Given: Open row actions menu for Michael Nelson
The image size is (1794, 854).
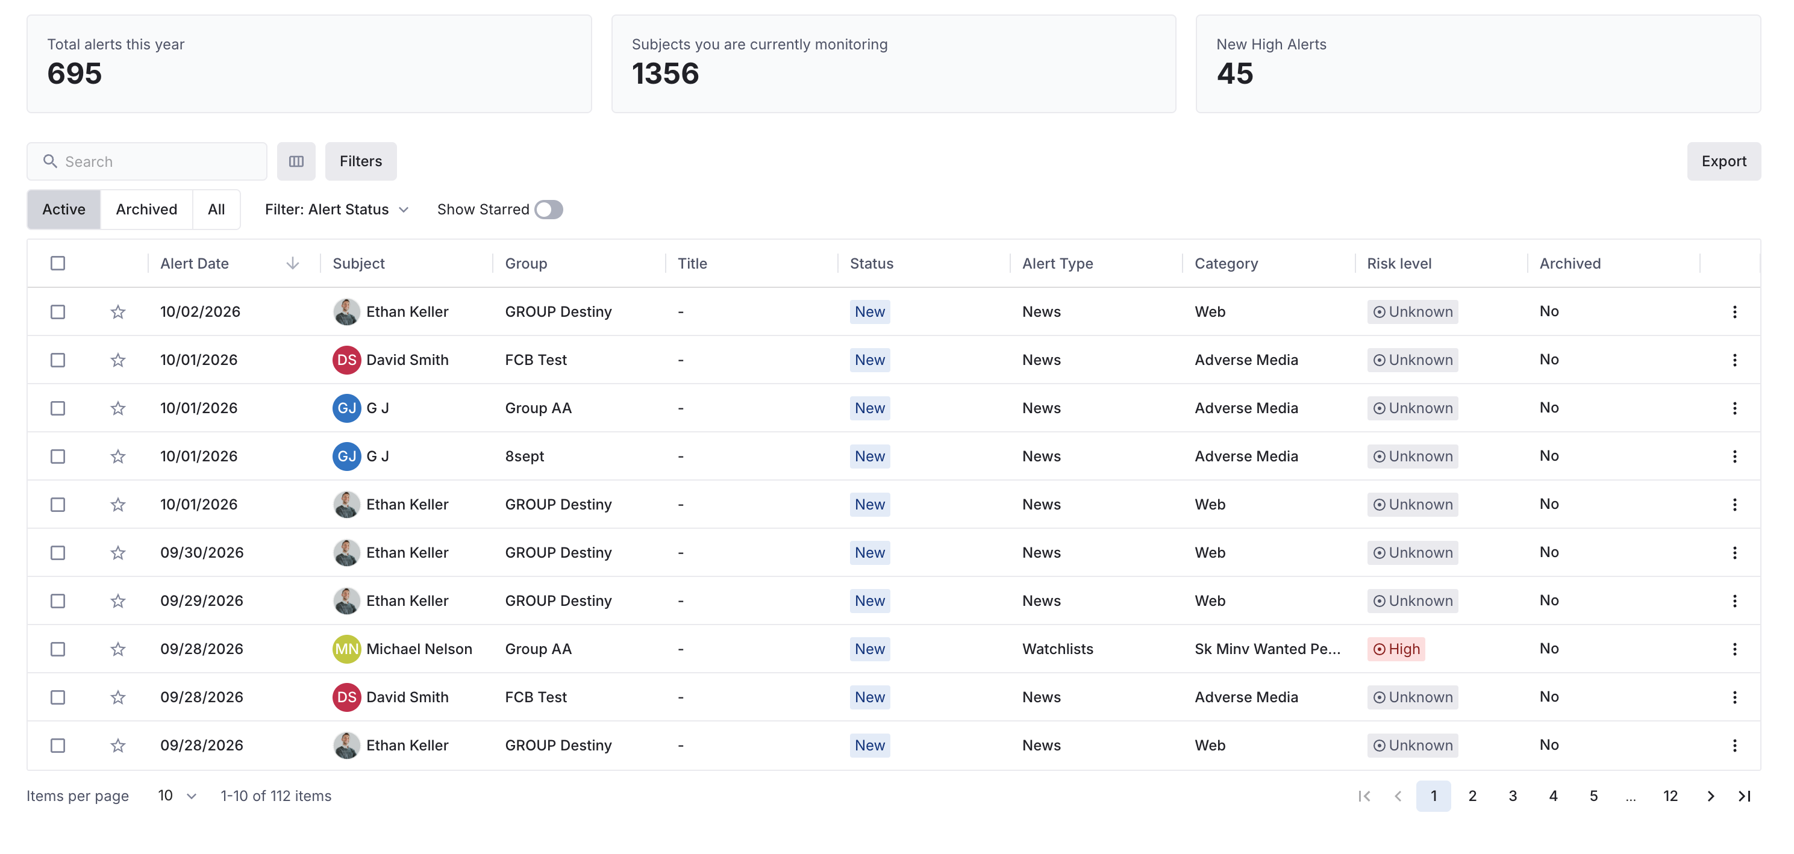Looking at the screenshot, I should pos(1734,649).
